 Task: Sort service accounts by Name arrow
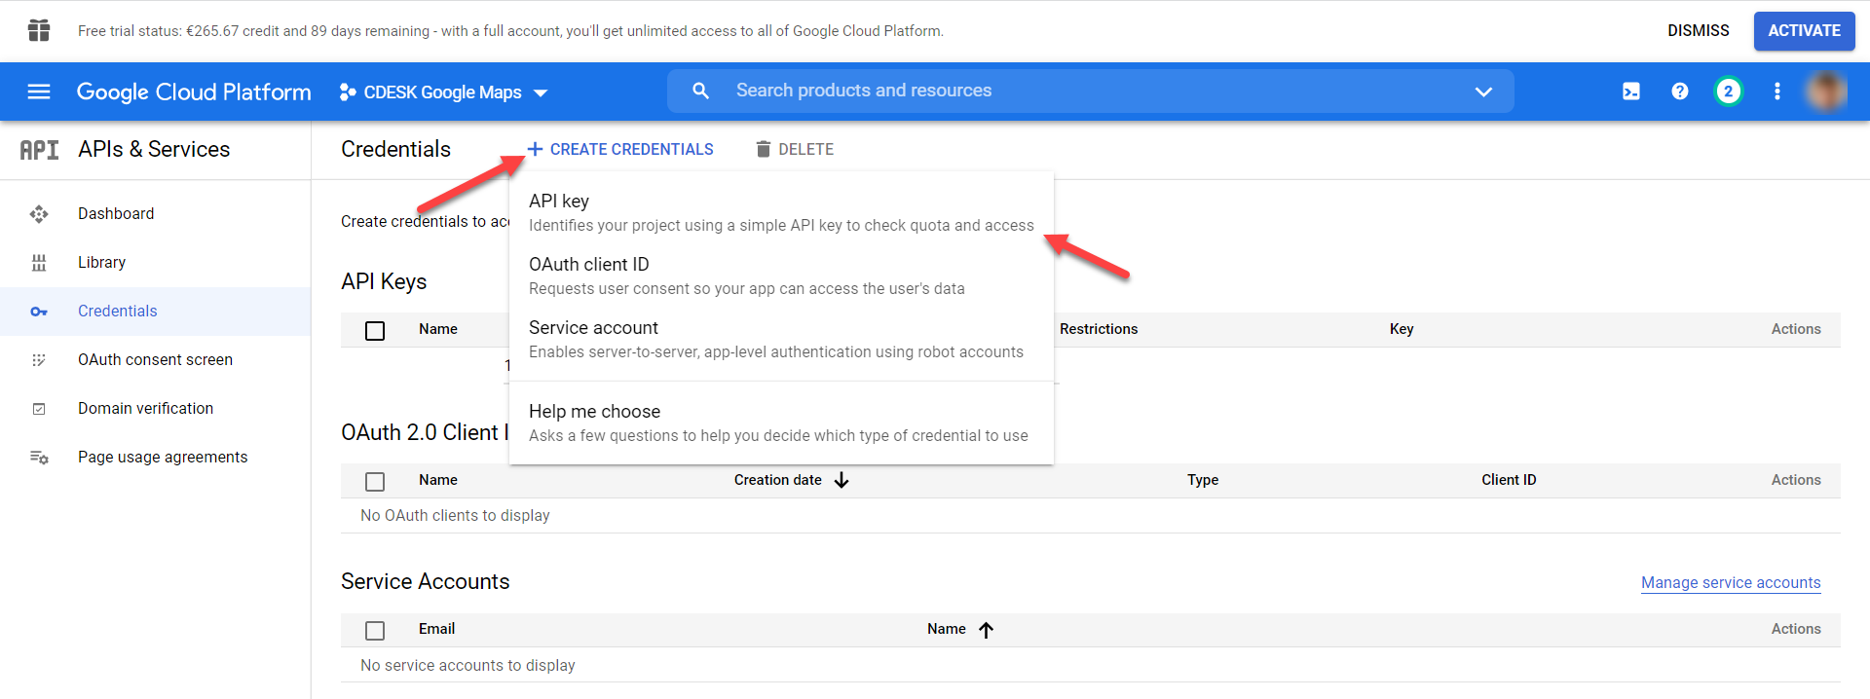pyautogui.click(x=986, y=630)
